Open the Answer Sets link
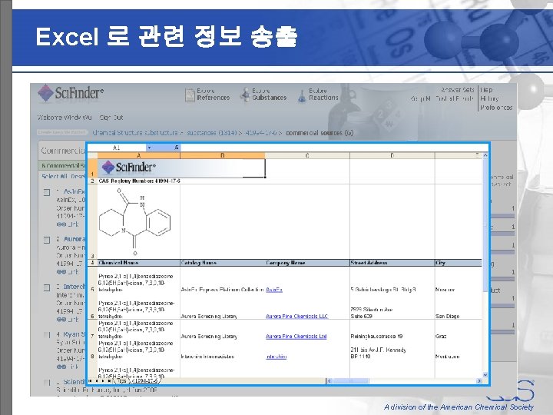This screenshot has height=415, width=553. click(458, 90)
